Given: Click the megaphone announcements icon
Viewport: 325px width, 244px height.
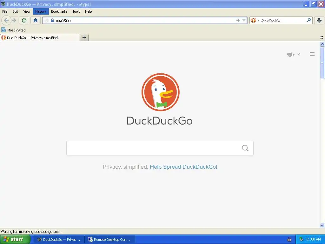Looking at the screenshot, I should click(290, 54).
